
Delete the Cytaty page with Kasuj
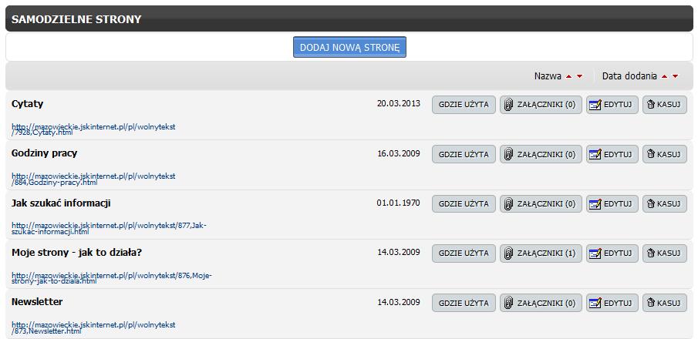665,105
